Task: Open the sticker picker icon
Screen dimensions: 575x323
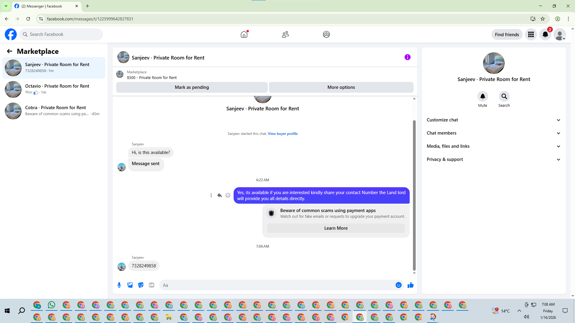Action: [x=141, y=285]
